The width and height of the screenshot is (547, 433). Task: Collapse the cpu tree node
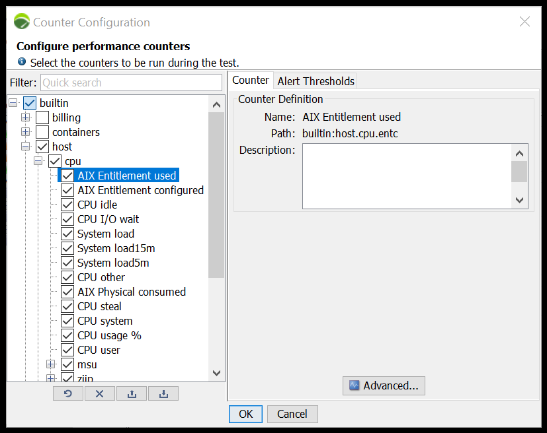coord(38,161)
